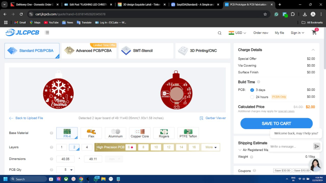
Task: Send the chat message with arrow icon
Action: pyautogui.click(x=316, y=146)
